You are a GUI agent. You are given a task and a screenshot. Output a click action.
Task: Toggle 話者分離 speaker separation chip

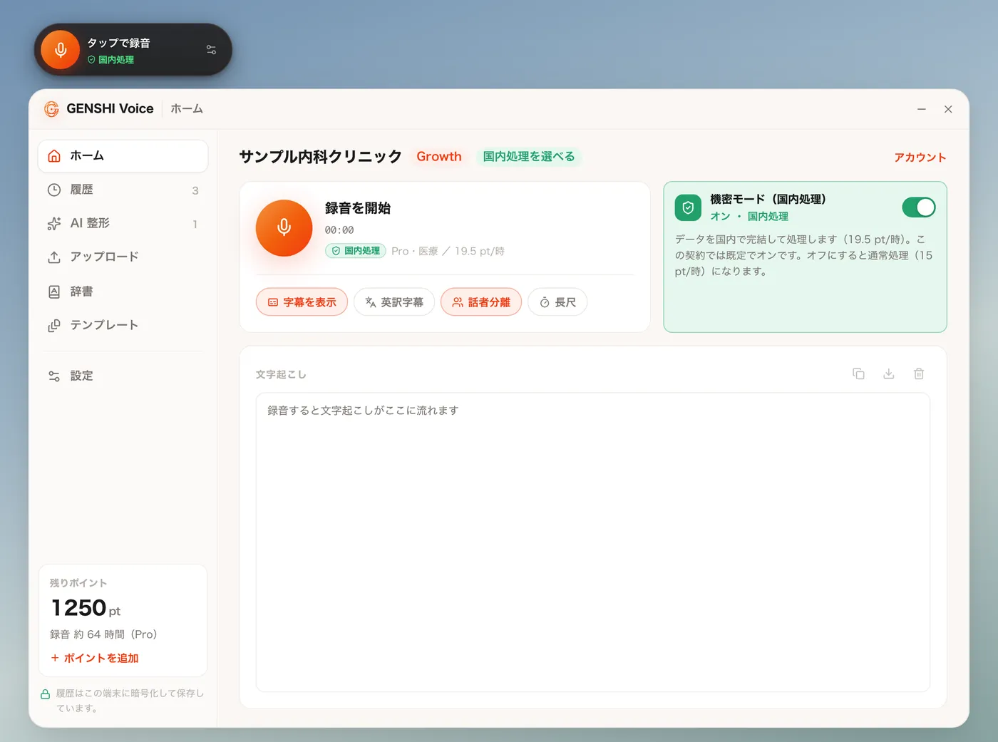(x=481, y=302)
